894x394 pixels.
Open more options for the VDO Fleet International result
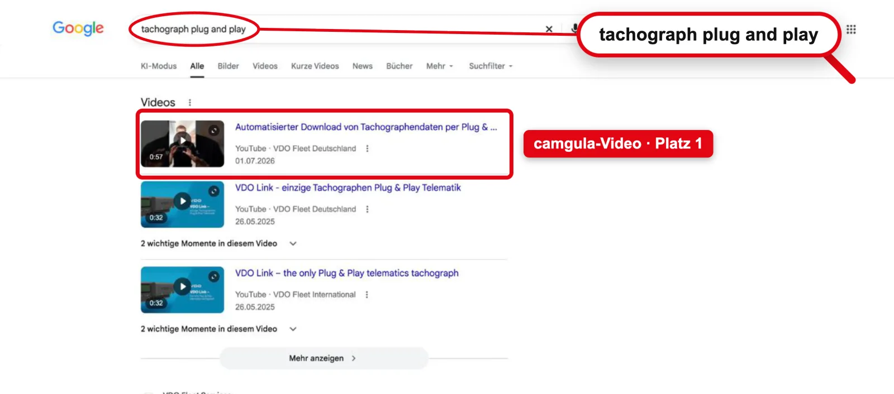click(x=367, y=294)
